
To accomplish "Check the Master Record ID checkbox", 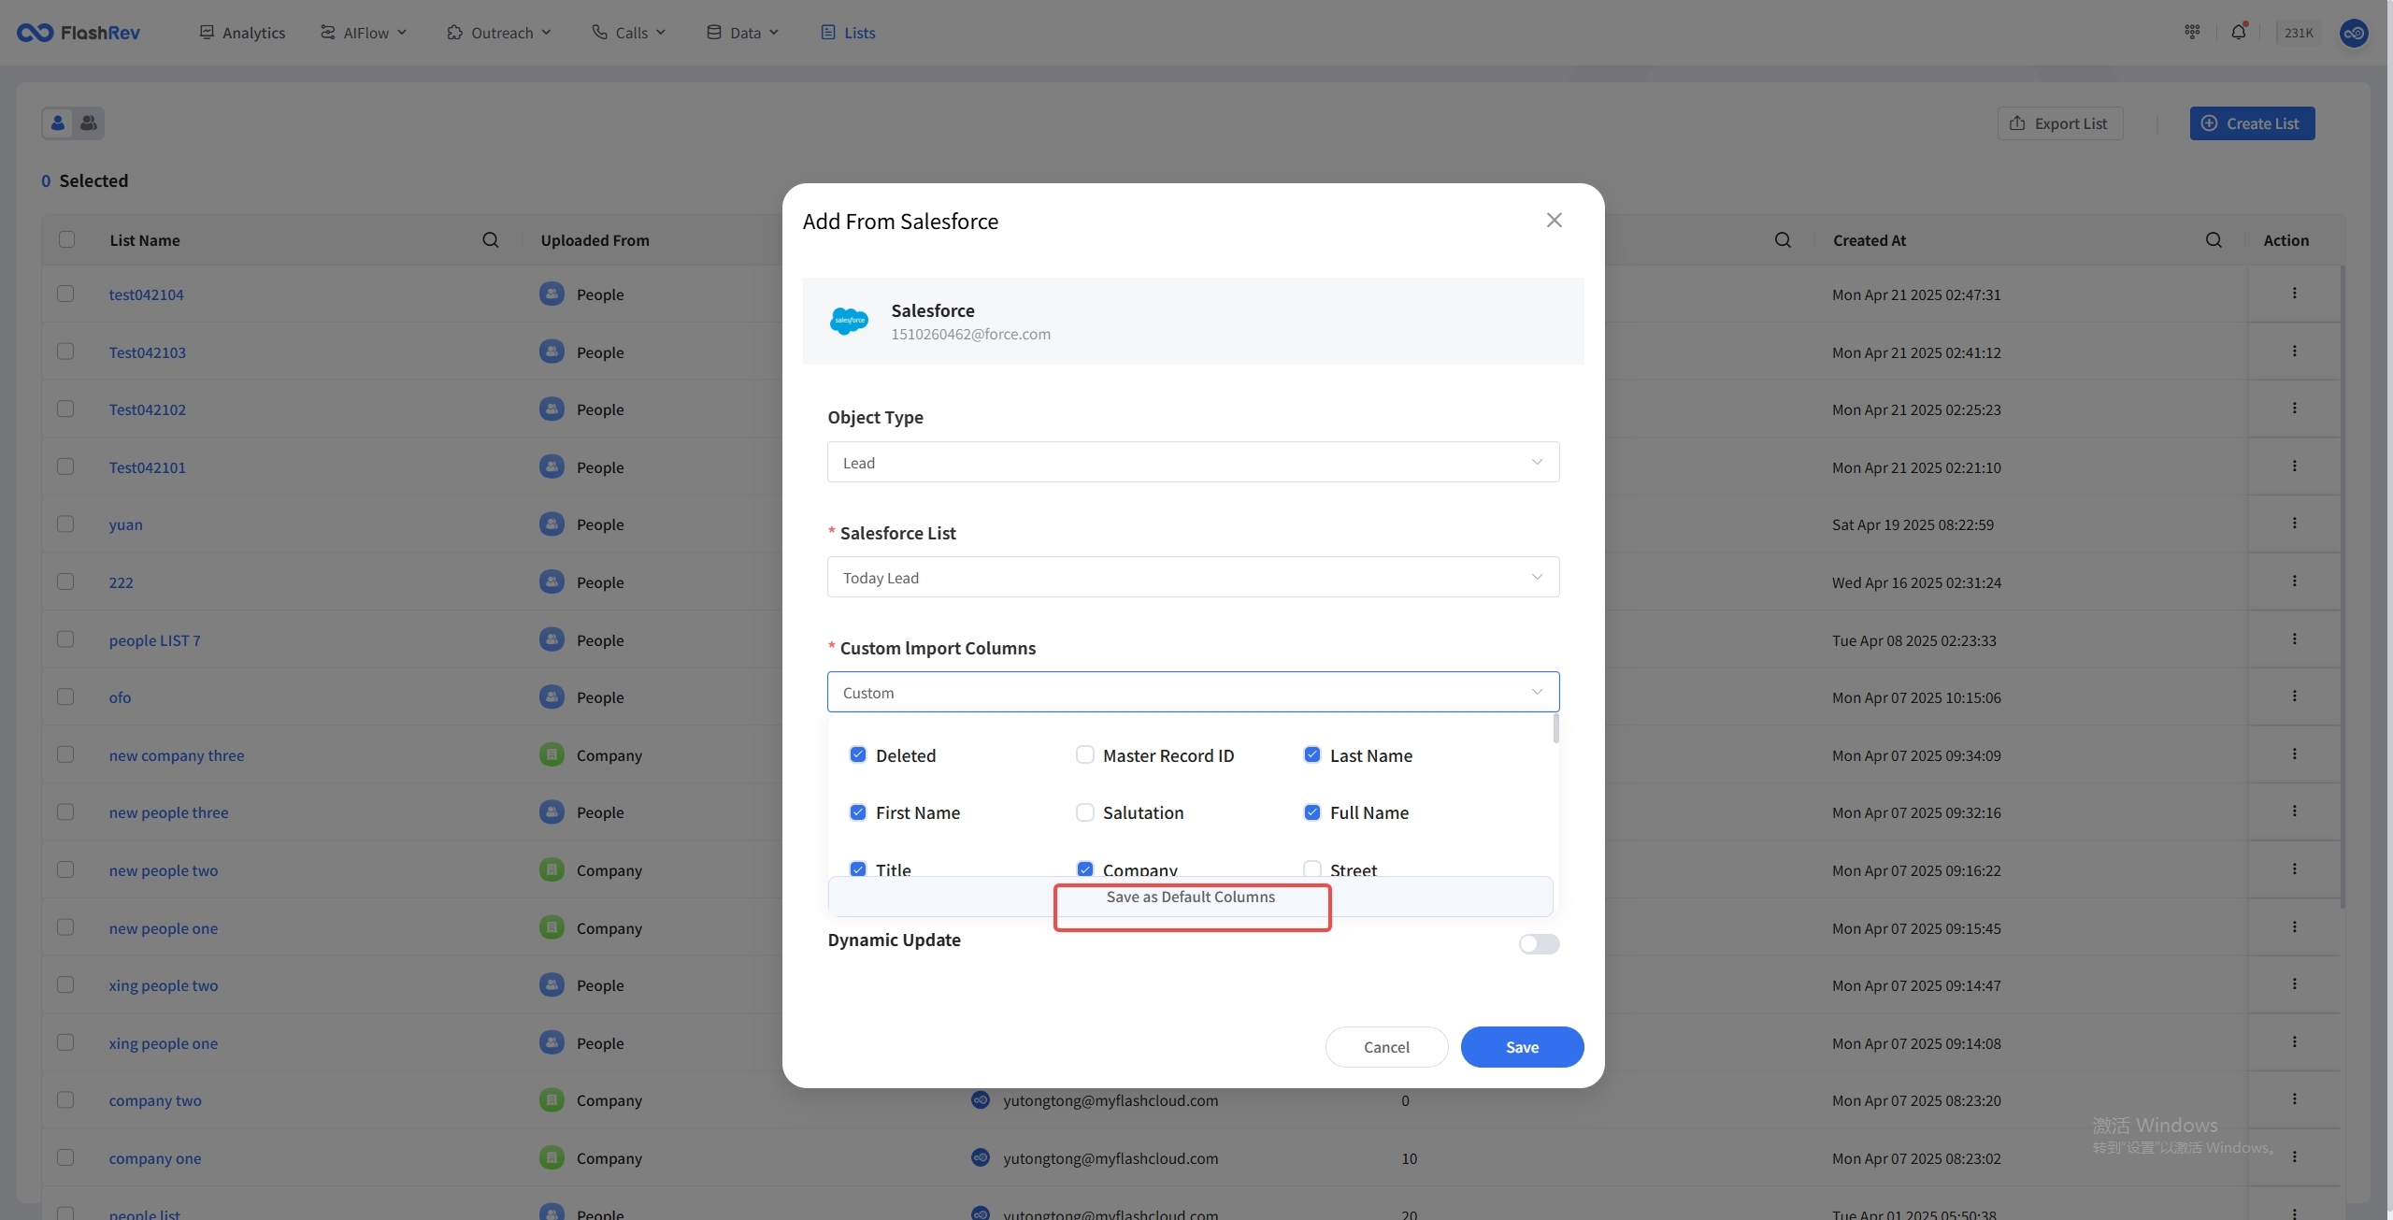I will (1084, 754).
